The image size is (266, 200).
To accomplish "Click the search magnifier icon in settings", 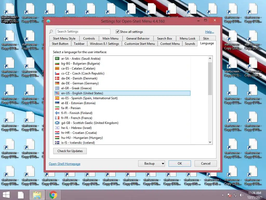I will point(51,32).
